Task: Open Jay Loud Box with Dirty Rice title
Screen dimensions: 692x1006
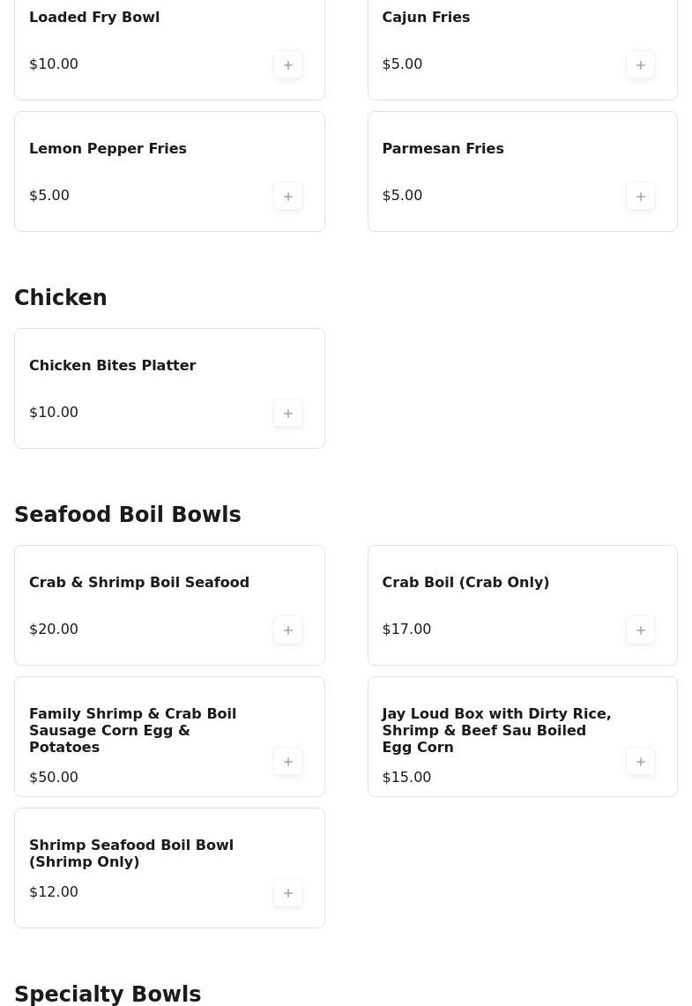Action: (x=495, y=730)
